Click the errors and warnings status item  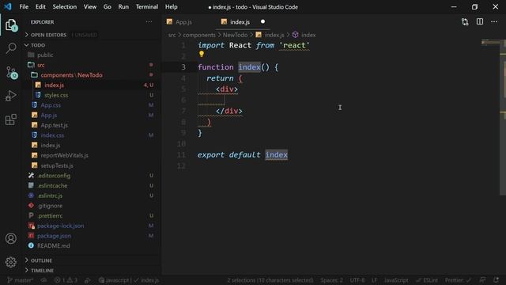click(66, 280)
